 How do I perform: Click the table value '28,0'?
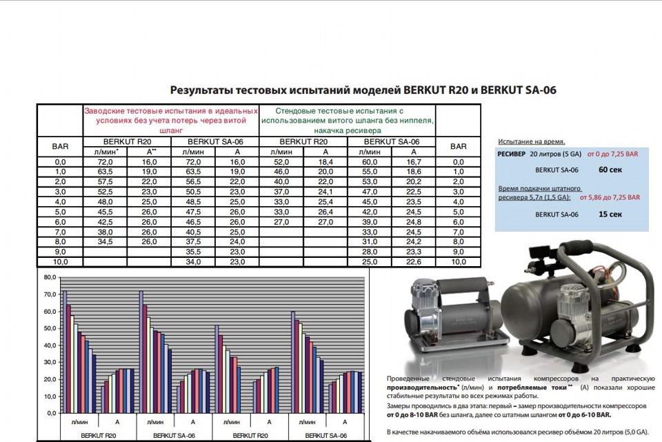click(x=370, y=252)
